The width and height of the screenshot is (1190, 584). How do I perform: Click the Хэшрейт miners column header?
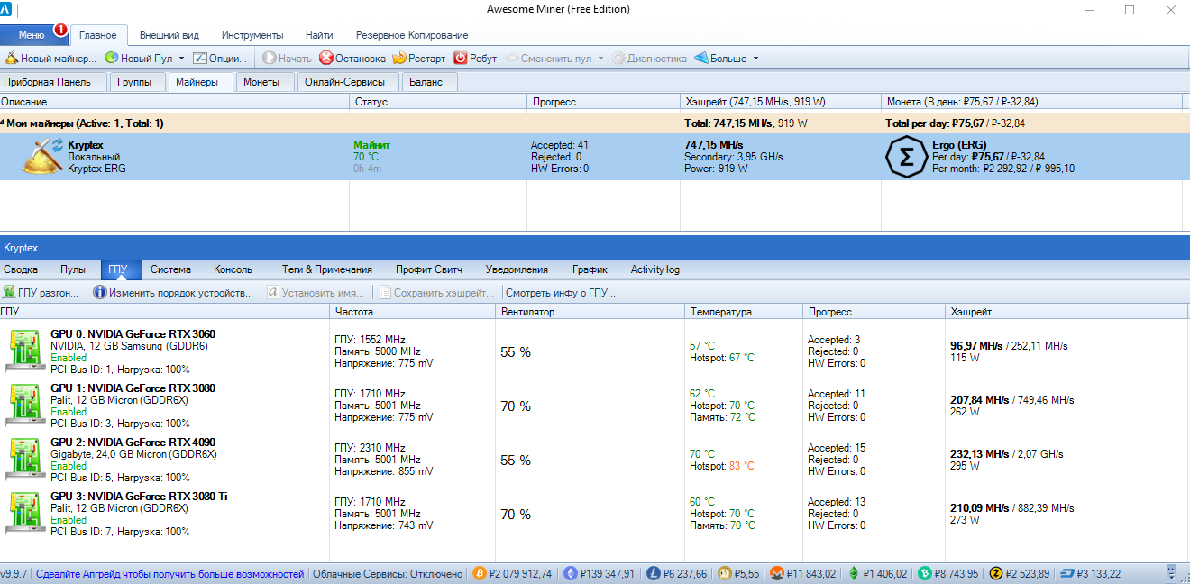(781, 102)
